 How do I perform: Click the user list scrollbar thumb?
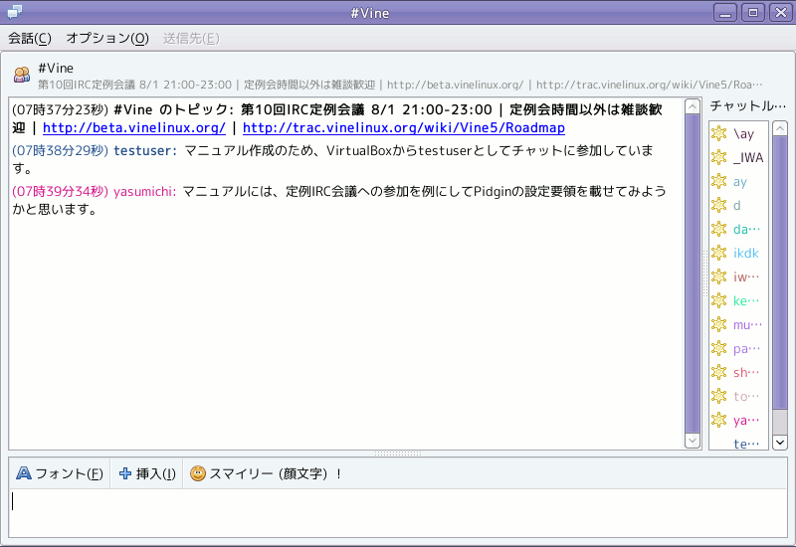click(x=780, y=273)
